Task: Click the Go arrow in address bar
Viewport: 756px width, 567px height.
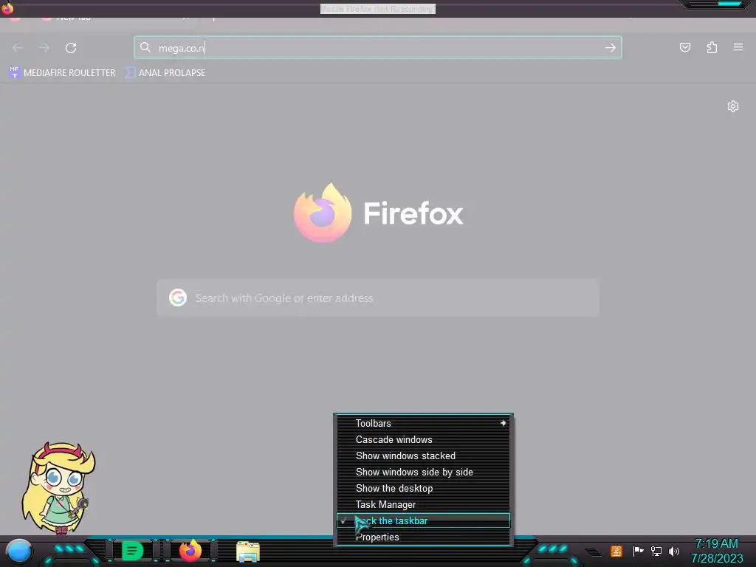Action: coord(611,48)
